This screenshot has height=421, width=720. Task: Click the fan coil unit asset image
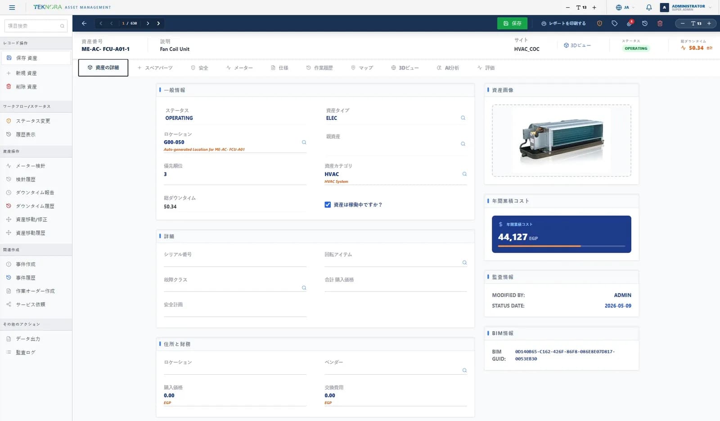[562, 140]
